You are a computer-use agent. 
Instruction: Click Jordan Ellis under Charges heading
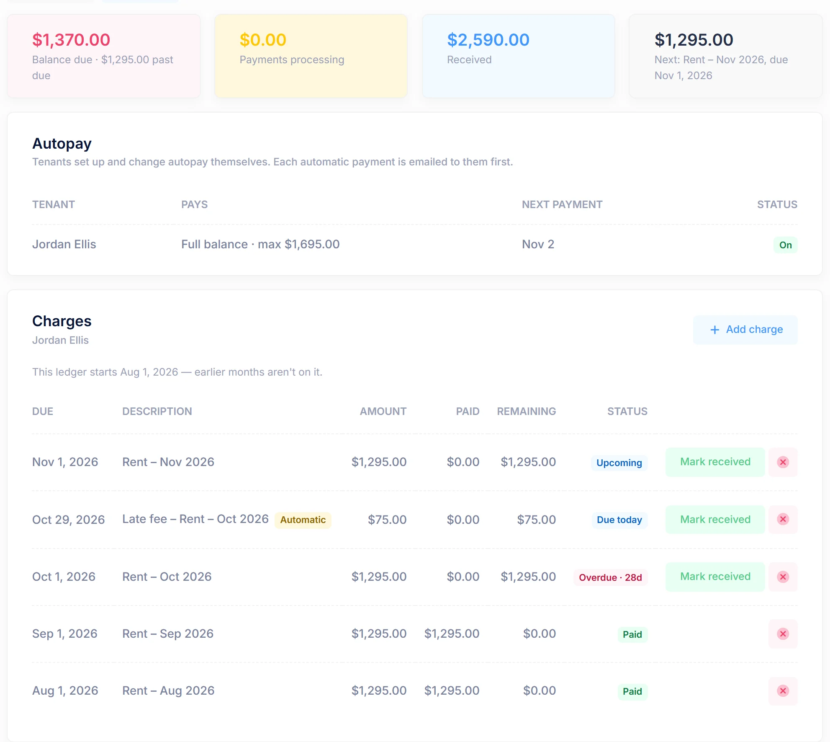point(60,340)
